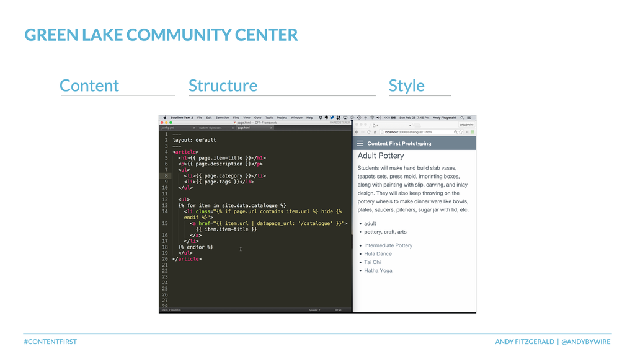Open the Spaces: 2 indentation selector
Screen dimensions: 635x357
[x=314, y=310]
